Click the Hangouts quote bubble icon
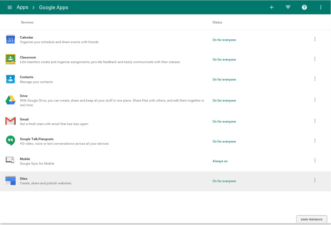This screenshot has height=225, width=331. (10, 141)
